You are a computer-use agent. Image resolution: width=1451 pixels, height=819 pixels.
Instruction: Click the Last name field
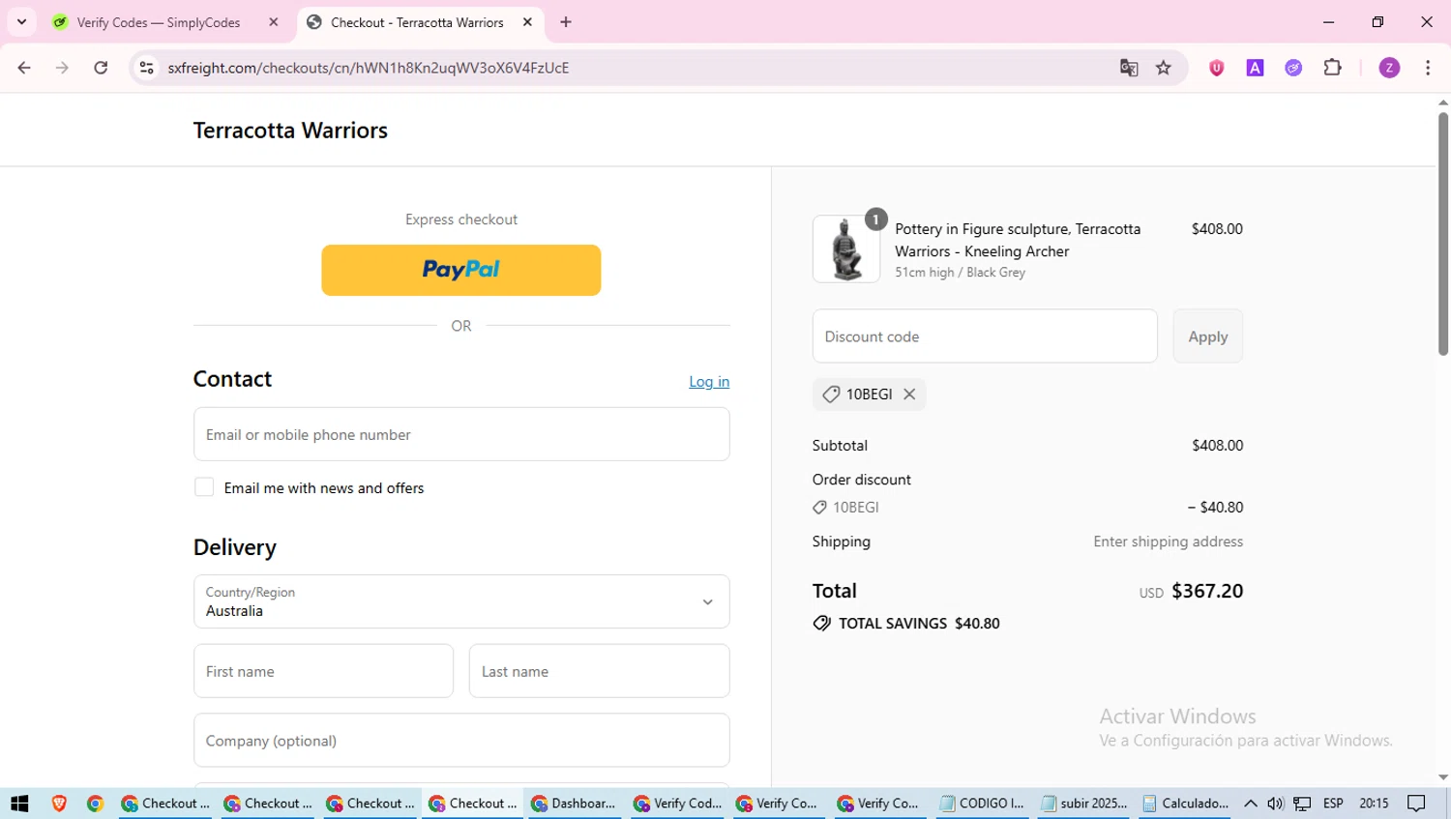pyautogui.click(x=600, y=671)
